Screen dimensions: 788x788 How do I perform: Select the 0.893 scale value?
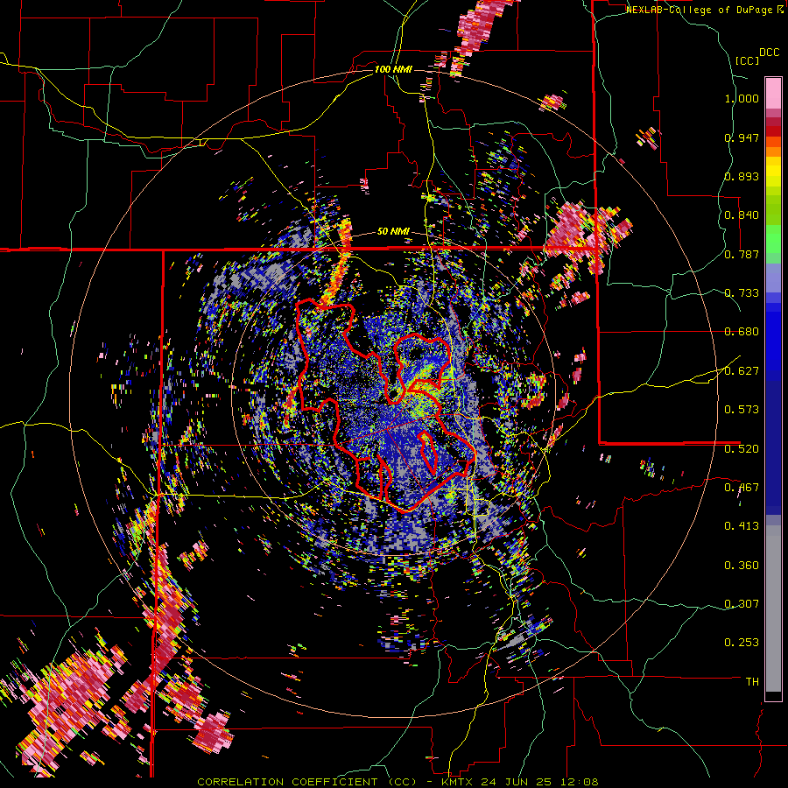coord(742,176)
